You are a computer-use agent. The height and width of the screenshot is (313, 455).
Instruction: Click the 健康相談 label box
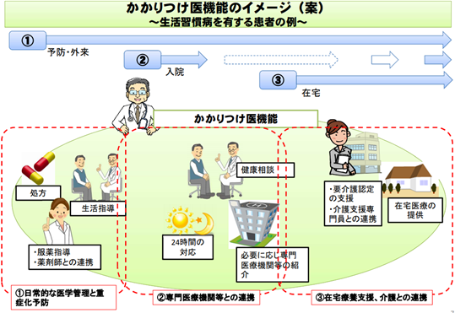[266, 170]
